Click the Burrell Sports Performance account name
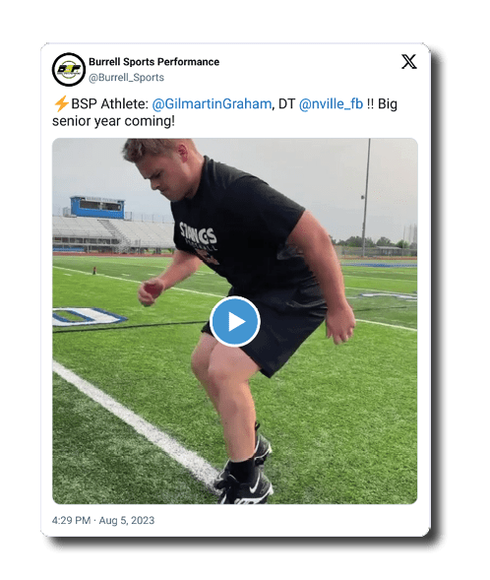The width and height of the screenshot is (490, 580). tap(153, 62)
